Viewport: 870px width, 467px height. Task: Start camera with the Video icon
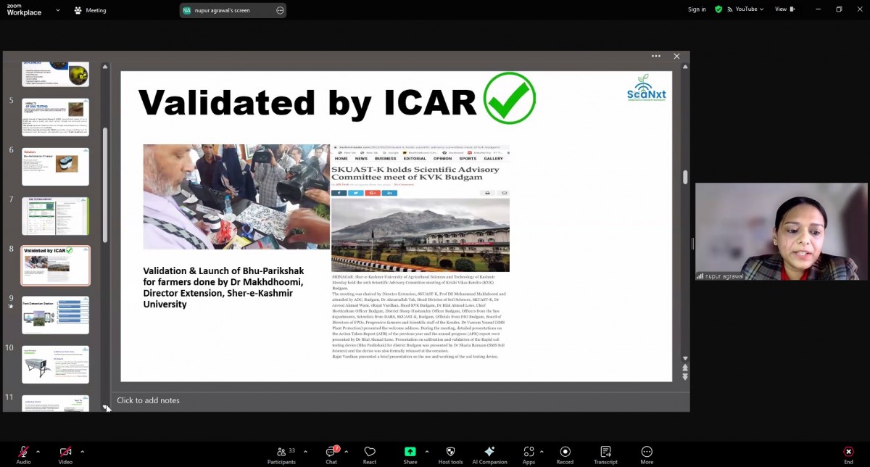65,452
